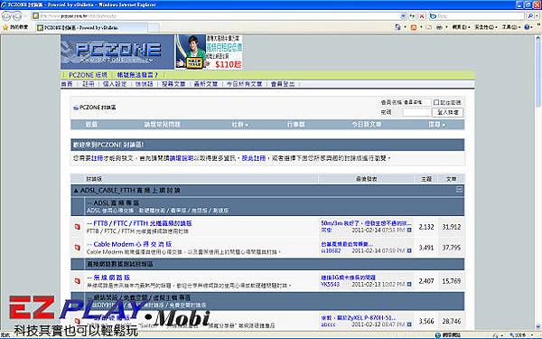Open Favorites with the star icon
This screenshot has width=542, height=339.
click(x=5, y=27)
